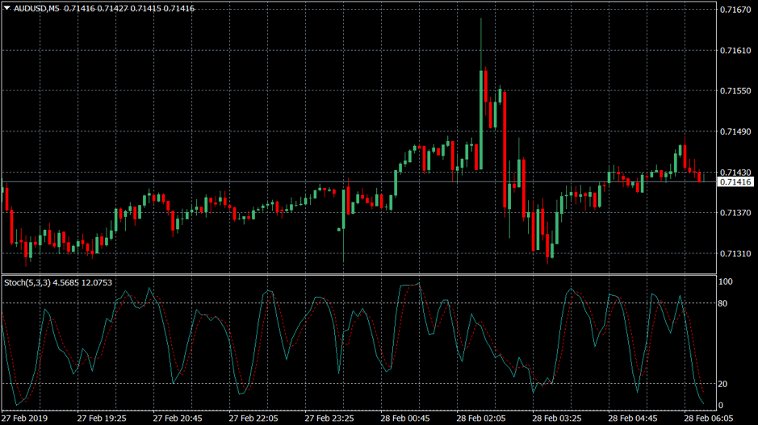This screenshot has height=425, width=758.
Task: Click the 27 Feb 22:05 time label
Action: 253,419
